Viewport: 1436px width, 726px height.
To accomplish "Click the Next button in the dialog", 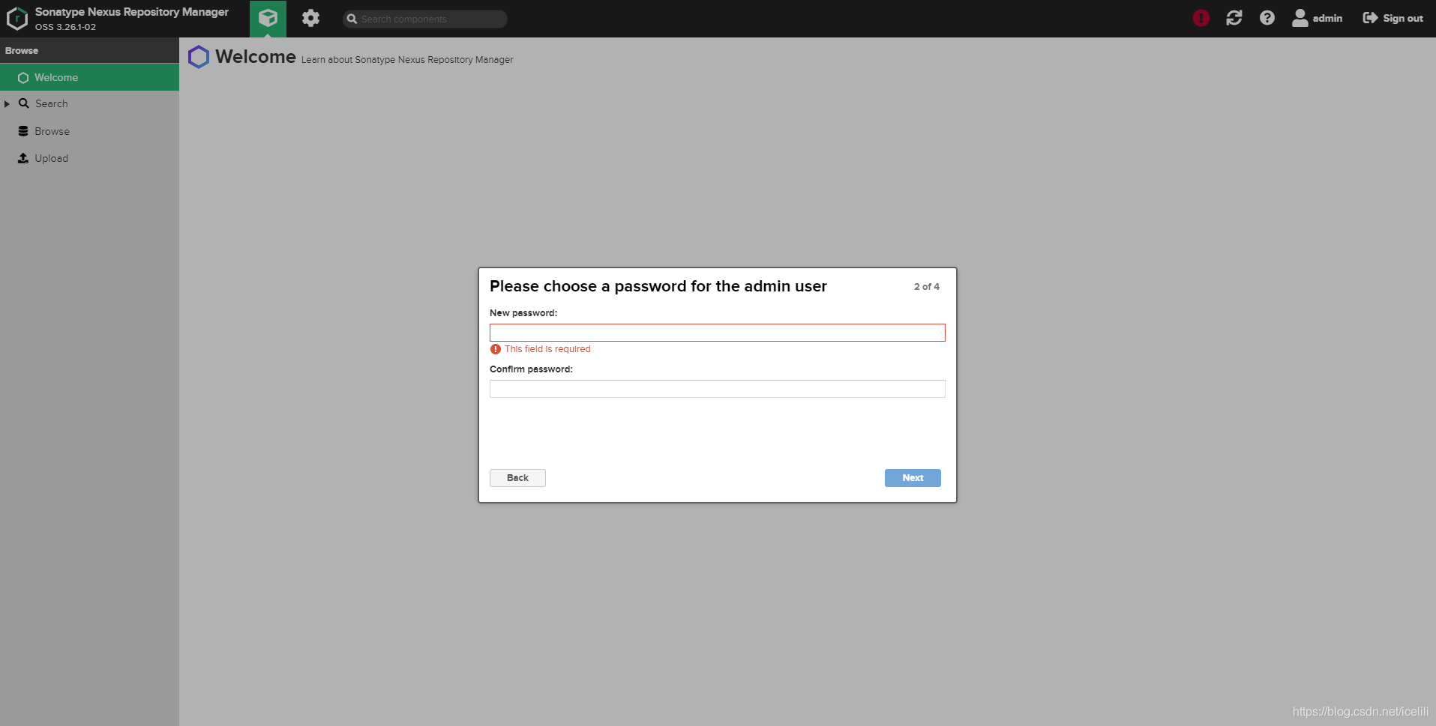I will pyautogui.click(x=913, y=478).
